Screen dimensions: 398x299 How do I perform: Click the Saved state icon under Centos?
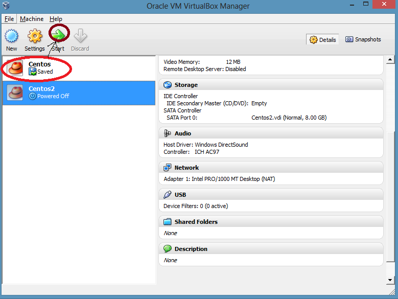[33, 72]
